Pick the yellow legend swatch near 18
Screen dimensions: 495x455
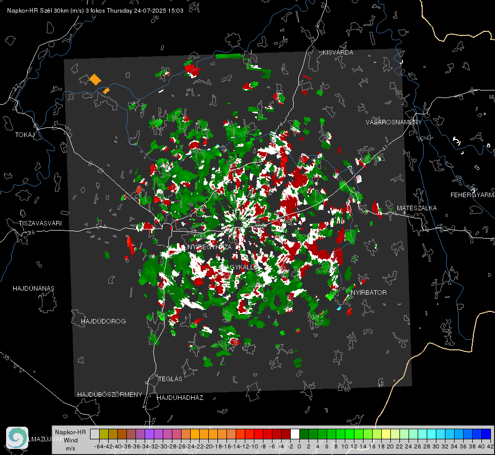pyautogui.click(x=386, y=434)
